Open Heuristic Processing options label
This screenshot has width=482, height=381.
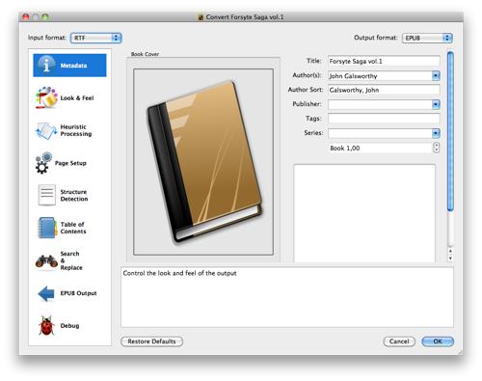pyautogui.click(x=76, y=130)
